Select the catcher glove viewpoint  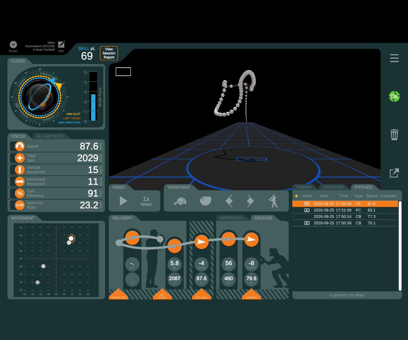click(206, 201)
